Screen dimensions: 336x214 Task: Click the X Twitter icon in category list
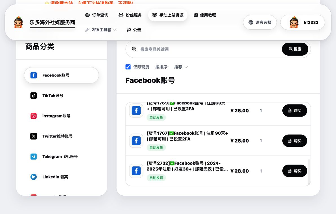point(33,136)
